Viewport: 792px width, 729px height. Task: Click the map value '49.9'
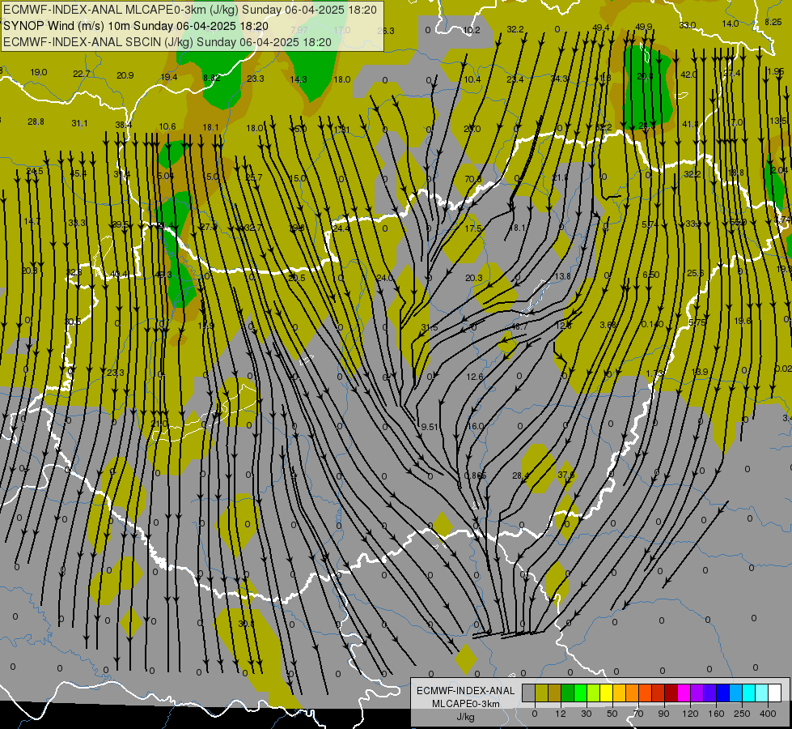click(643, 27)
